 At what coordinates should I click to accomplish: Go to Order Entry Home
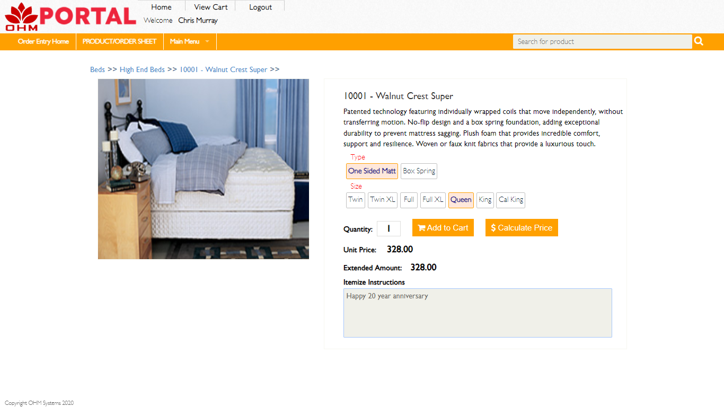click(x=43, y=41)
